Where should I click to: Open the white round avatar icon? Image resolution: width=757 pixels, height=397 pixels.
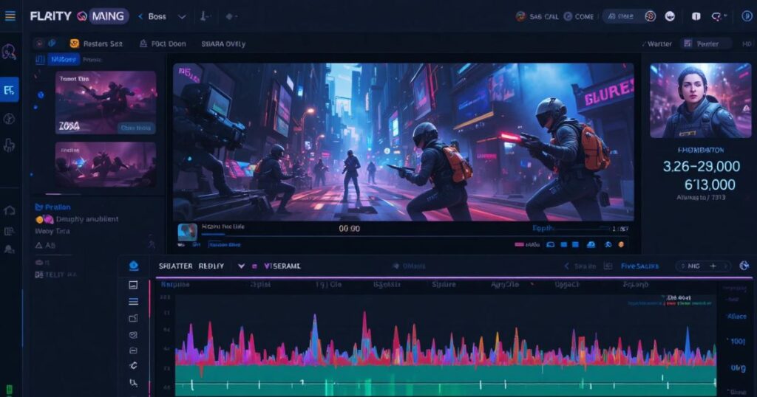(x=670, y=16)
